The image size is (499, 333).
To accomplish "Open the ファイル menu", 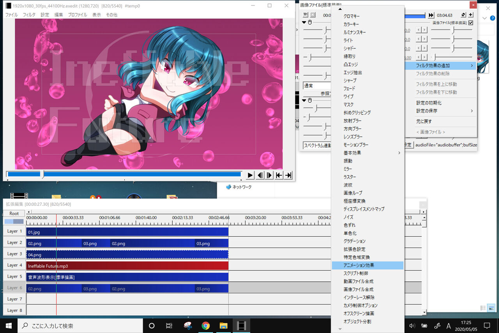I will (x=11, y=15).
